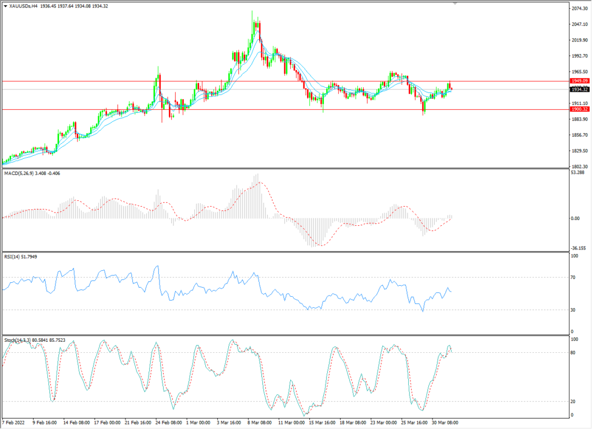Click the 20 level on Stochastic scale
This screenshot has width=592, height=429.
click(573, 401)
